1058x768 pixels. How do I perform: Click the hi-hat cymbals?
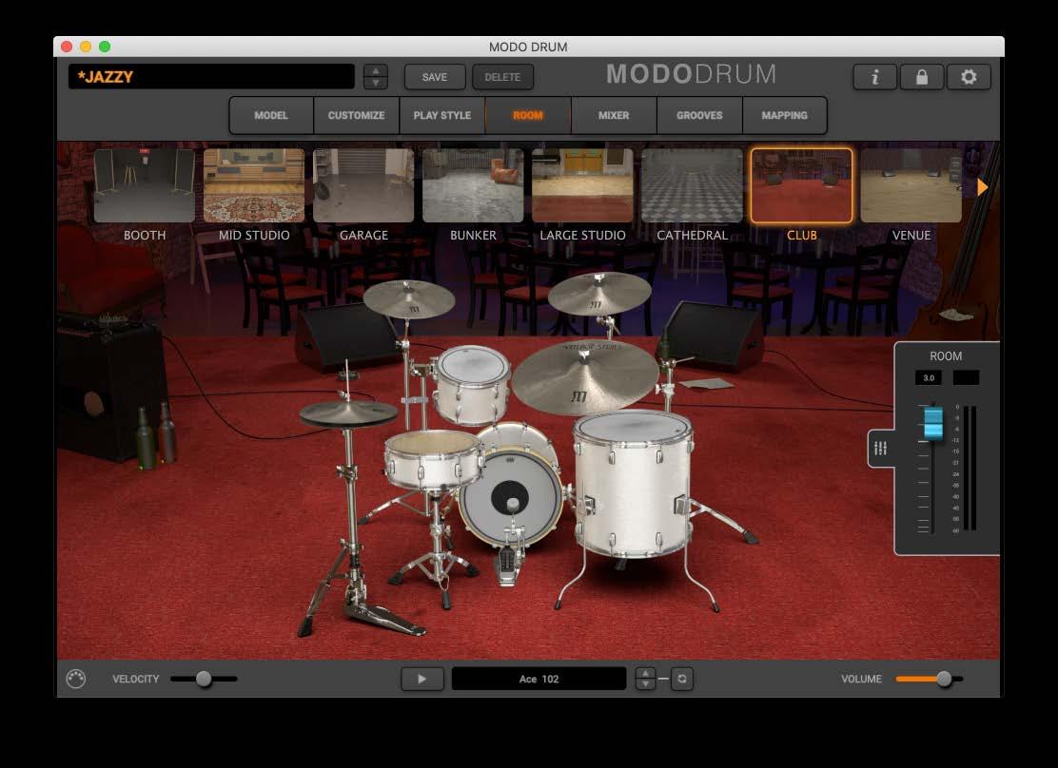pyautogui.click(x=348, y=412)
